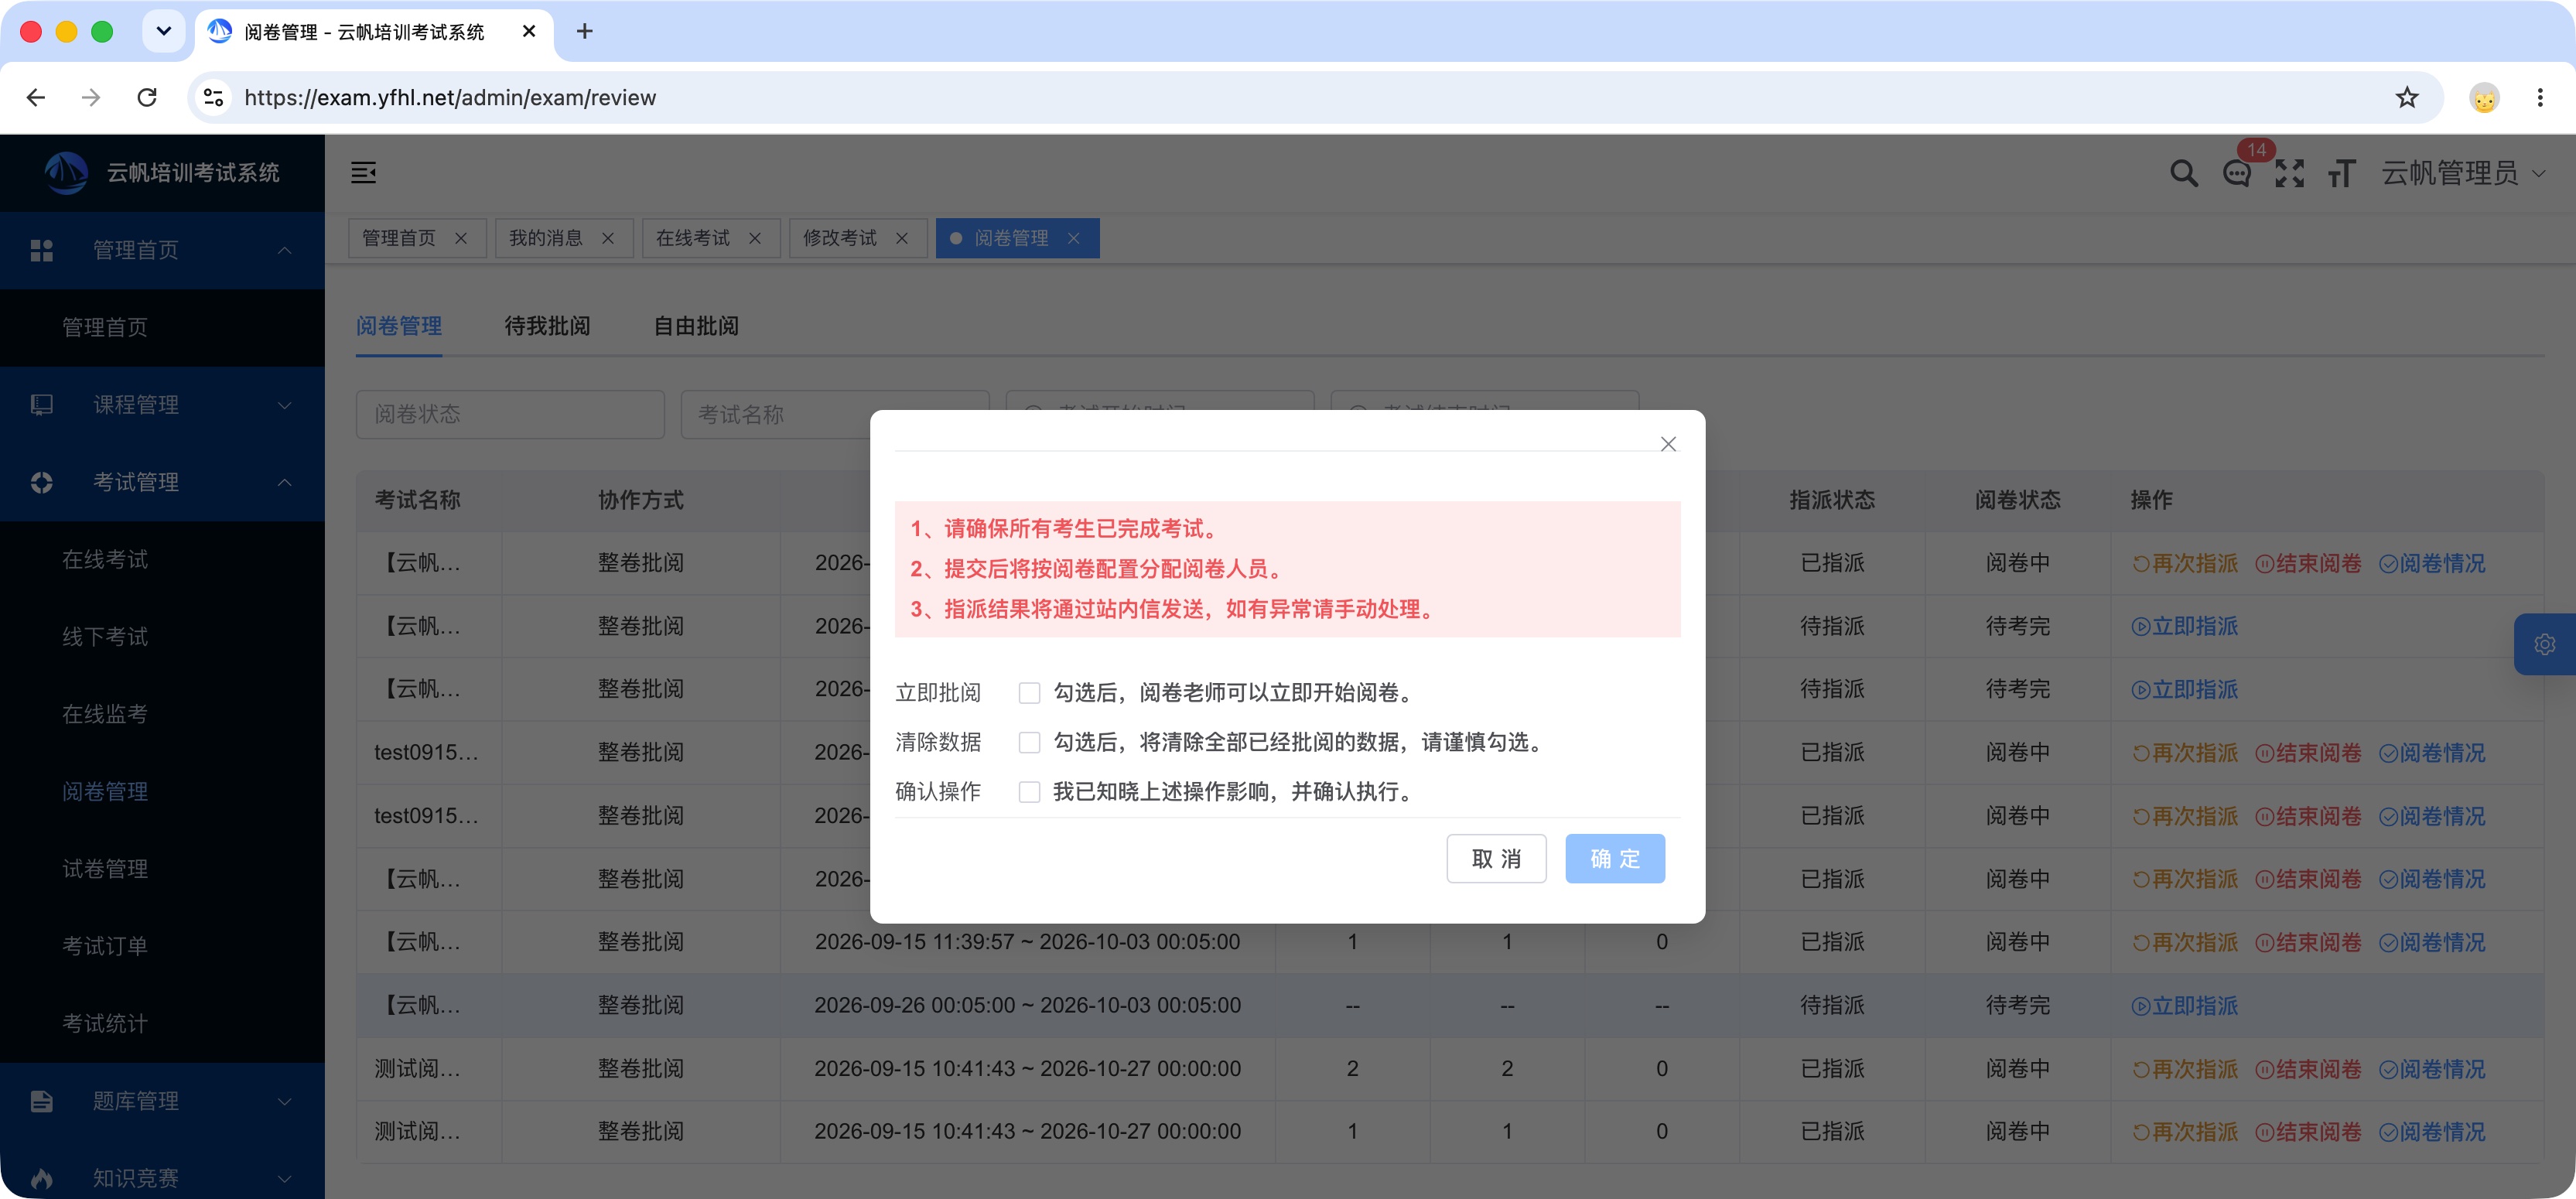Open the browser tab search dropdown
Image resolution: width=2576 pixels, height=1199 pixels.
[163, 31]
